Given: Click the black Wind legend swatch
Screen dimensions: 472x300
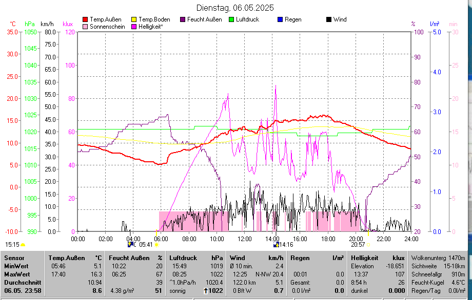Looking at the screenshot, I should 329,19.
